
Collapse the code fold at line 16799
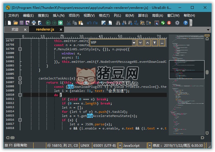[20, 49]
